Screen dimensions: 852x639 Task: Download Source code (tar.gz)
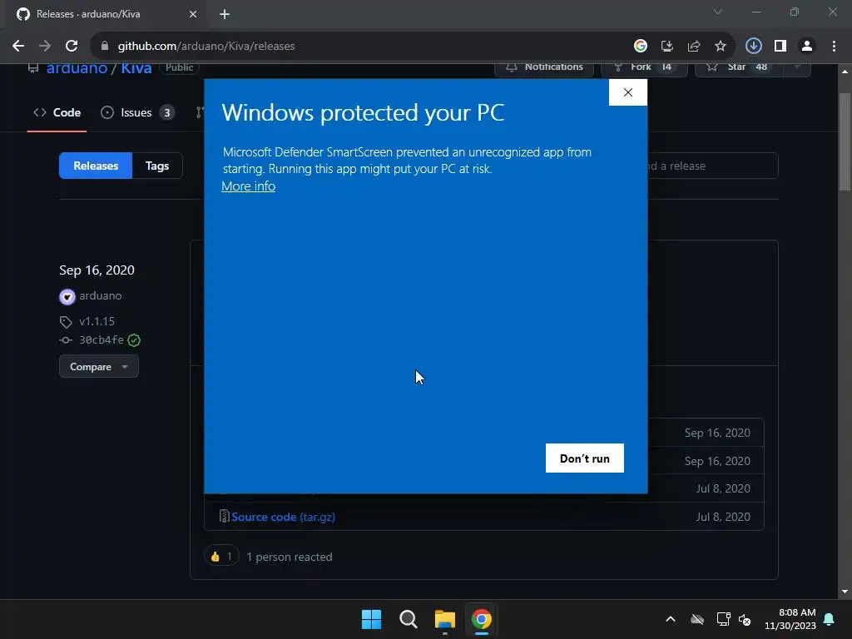point(283,517)
